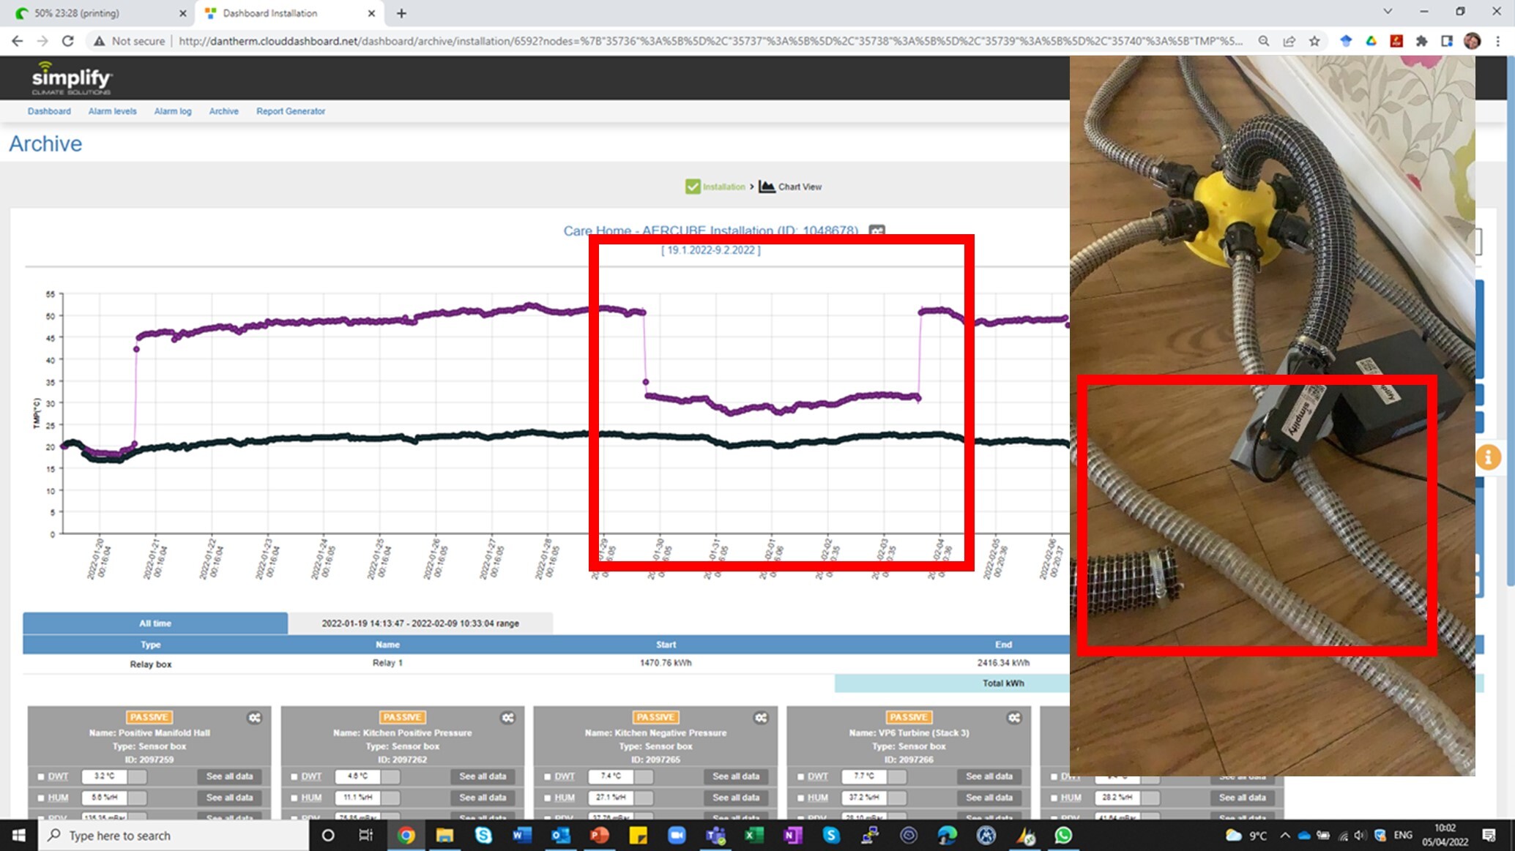This screenshot has width=1515, height=851.
Task: Open settings gear for Positive Manifold Hall sensor
Action: click(x=254, y=718)
